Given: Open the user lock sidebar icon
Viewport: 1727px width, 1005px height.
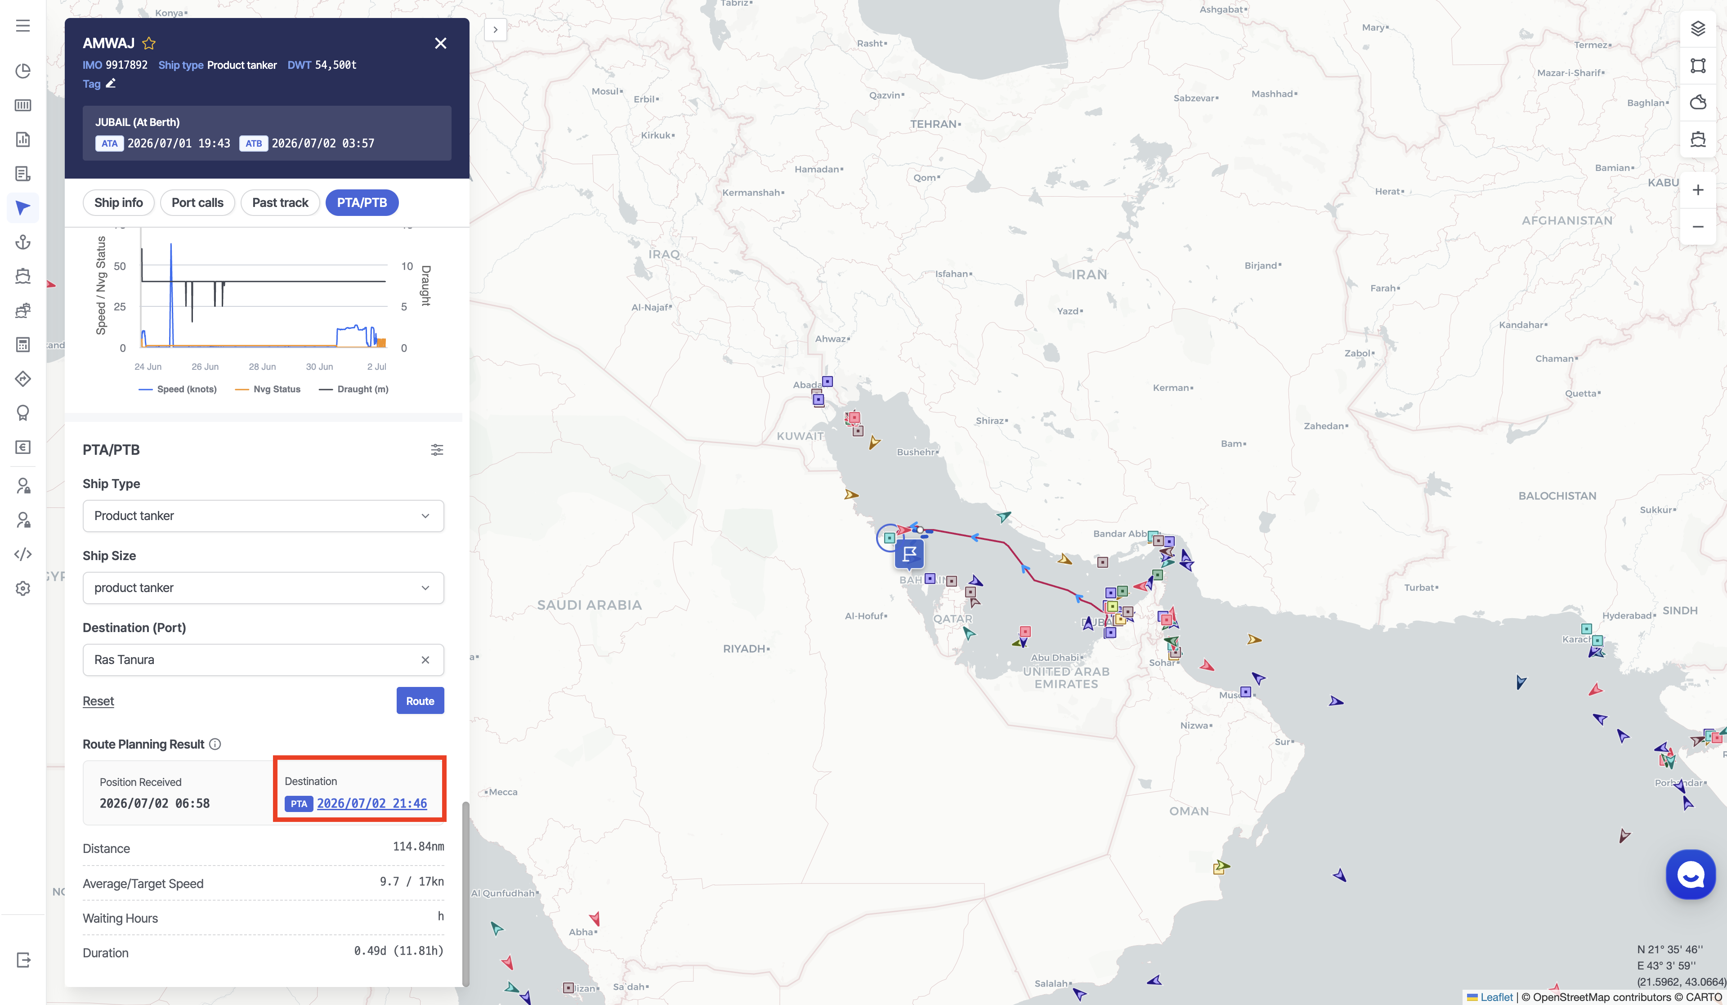Looking at the screenshot, I should 22,486.
